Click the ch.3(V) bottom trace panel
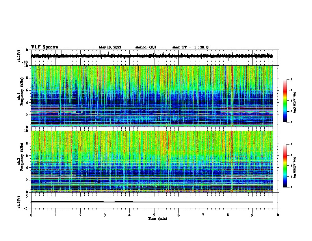Screen dimensions: 312x241 (154, 202)
